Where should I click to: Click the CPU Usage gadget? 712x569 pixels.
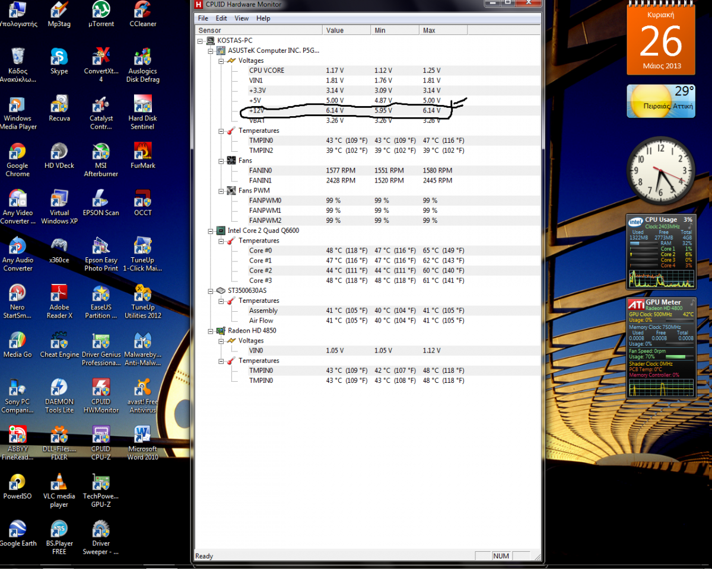point(661,251)
